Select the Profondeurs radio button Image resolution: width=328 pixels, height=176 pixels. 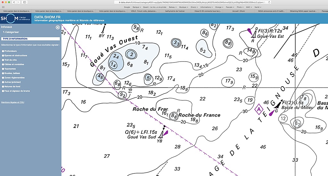coord(3,51)
